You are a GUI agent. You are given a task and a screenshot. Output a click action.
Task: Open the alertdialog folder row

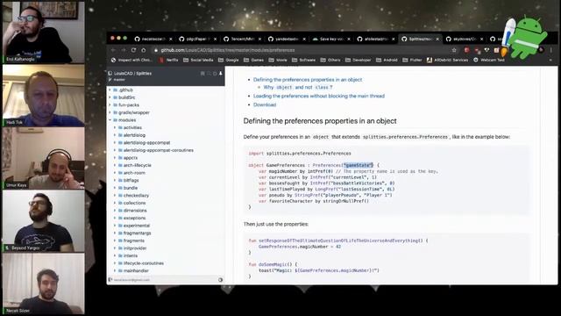(x=166, y=135)
